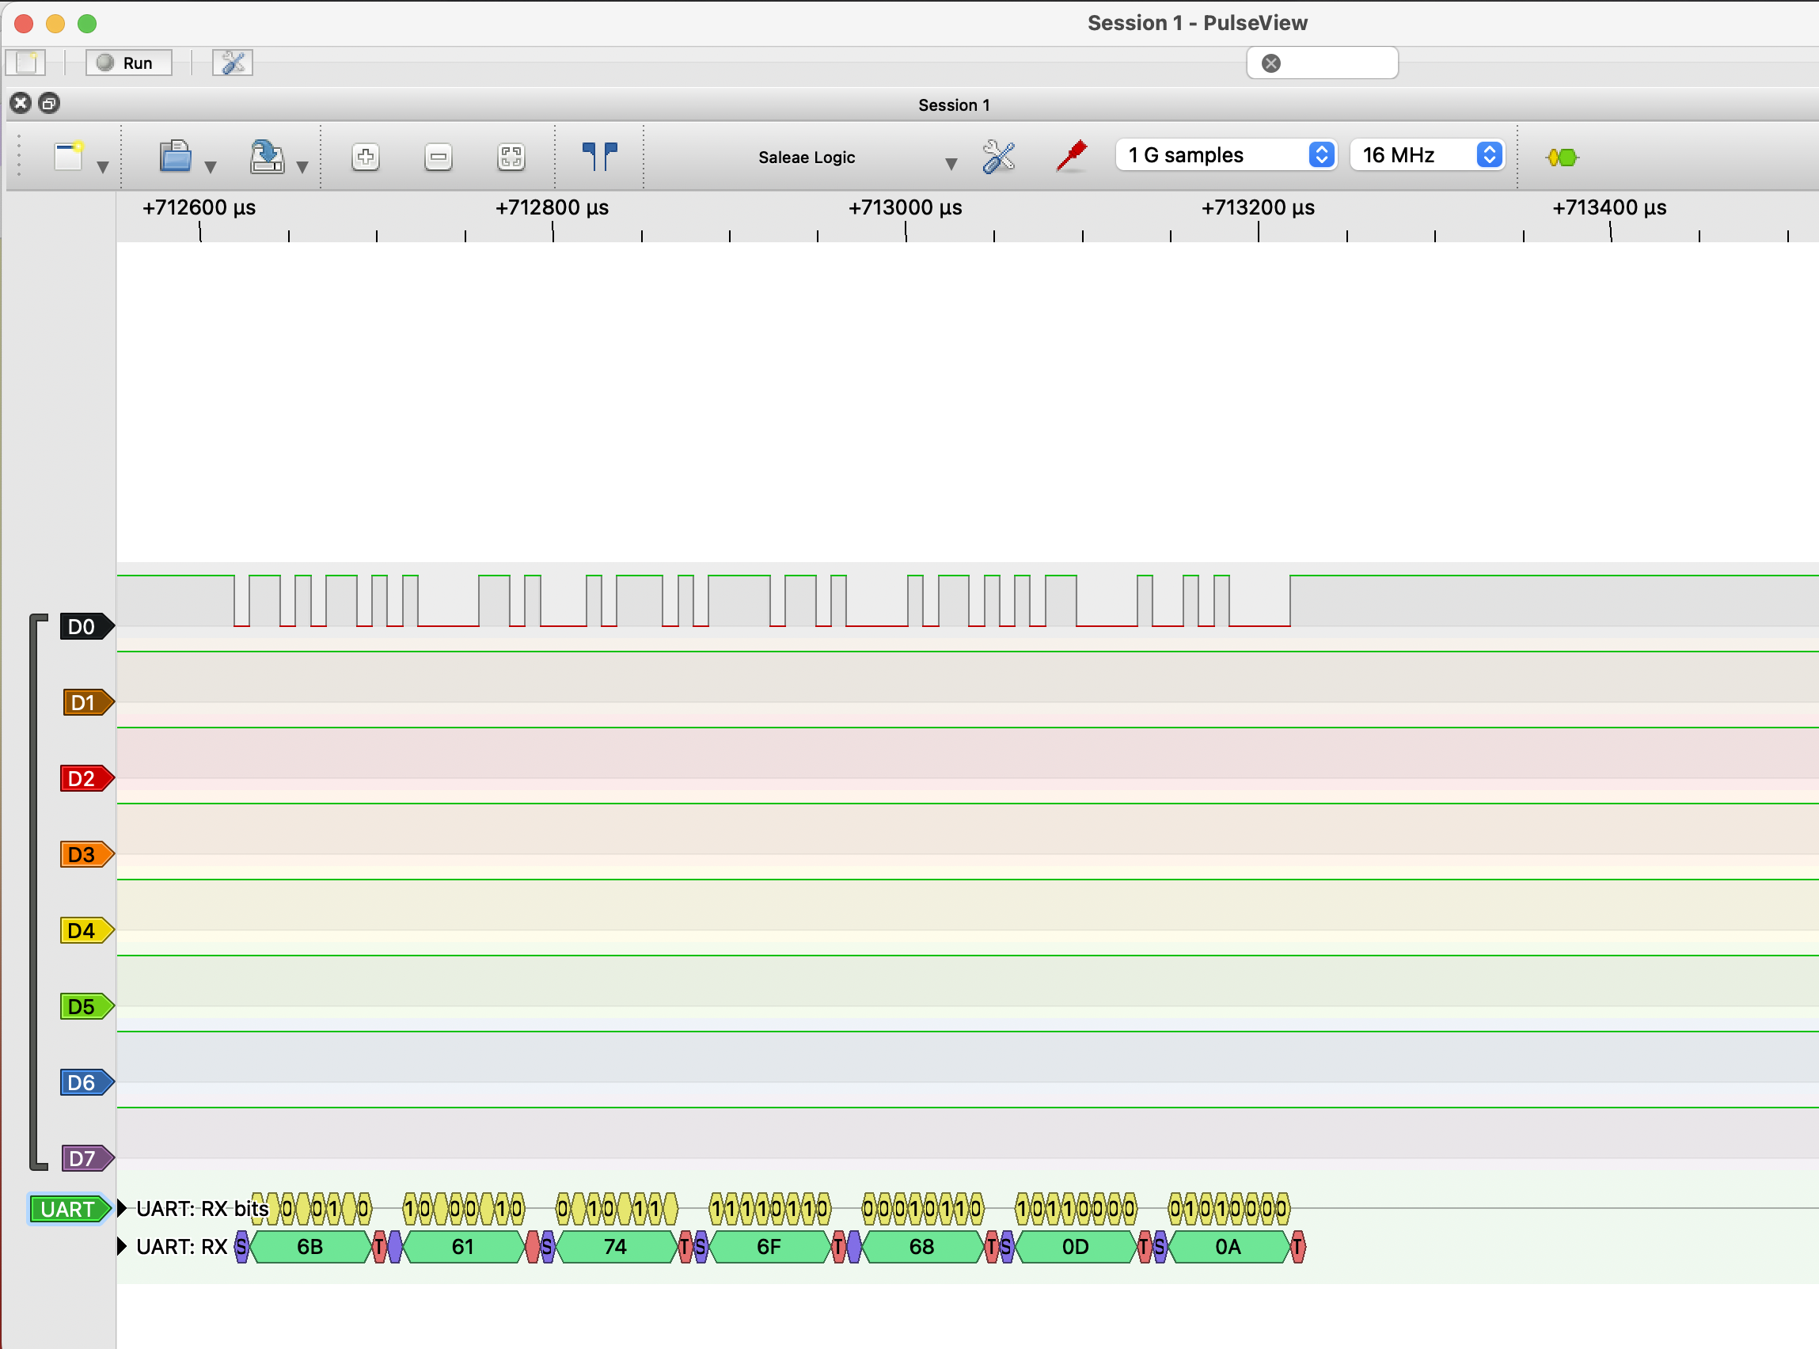This screenshot has width=1819, height=1349.
Task: Click the green UART decoder label
Action: (x=67, y=1209)
